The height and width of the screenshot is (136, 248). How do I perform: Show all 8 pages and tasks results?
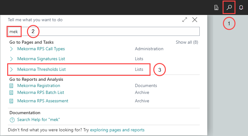187,42
